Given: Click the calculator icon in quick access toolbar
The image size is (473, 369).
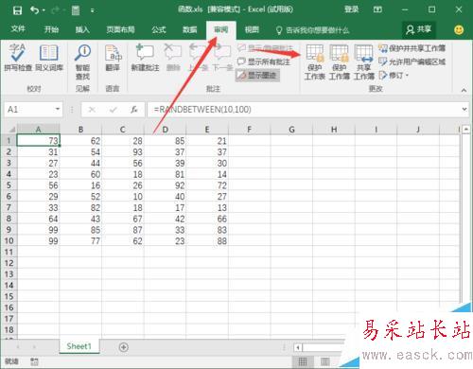Looking at the screenshot, I should tap(76, 10).
